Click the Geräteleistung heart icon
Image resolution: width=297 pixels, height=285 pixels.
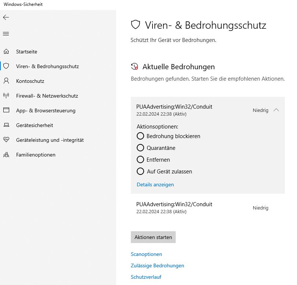click(6, 140)
